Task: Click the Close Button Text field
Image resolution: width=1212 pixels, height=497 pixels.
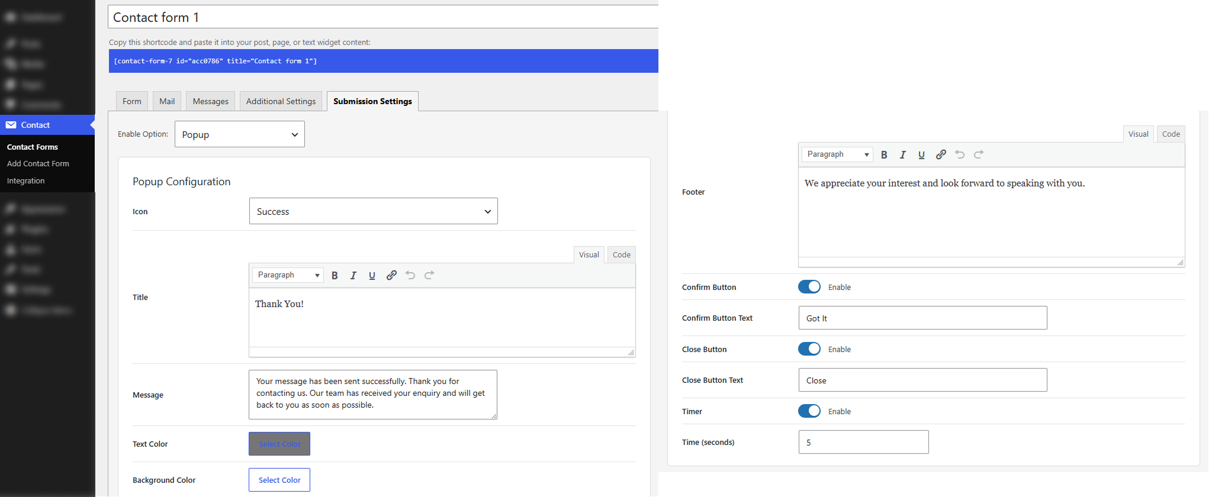Action: (x=923, y=380)
